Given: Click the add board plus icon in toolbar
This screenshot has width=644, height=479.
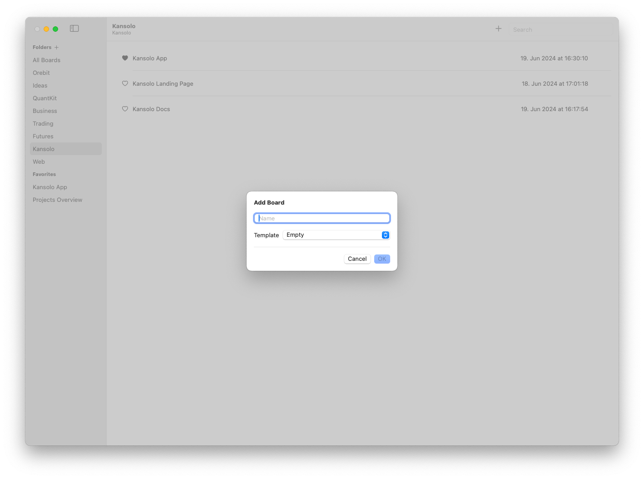Looking at the screenshot, I should (498, 29).
